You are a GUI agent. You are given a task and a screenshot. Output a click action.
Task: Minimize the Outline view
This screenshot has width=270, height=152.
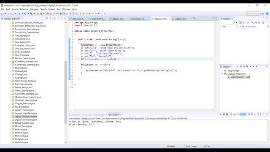pyautogui.click(x=264, y=66)
